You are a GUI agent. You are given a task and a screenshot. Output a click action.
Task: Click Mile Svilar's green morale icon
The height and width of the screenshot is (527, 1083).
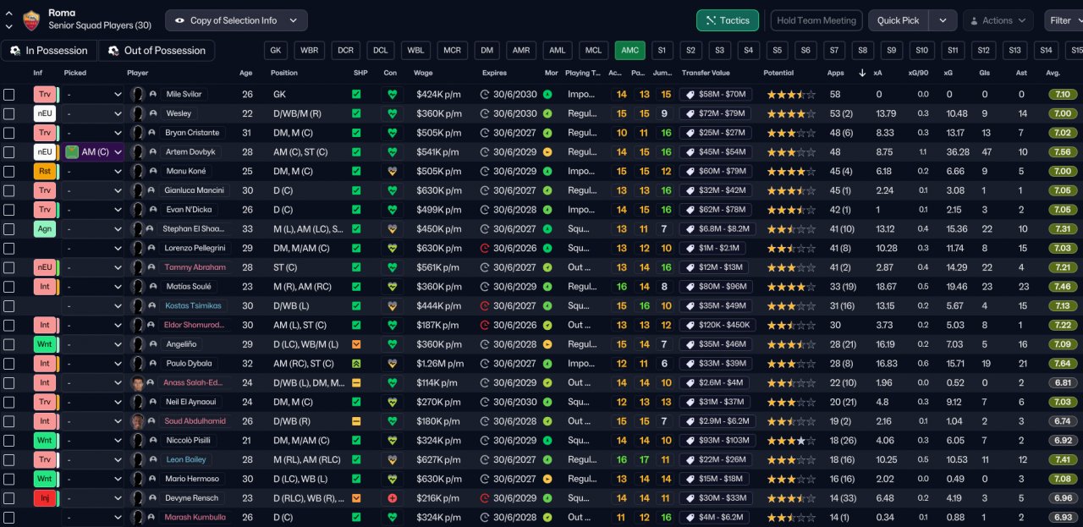548,95
